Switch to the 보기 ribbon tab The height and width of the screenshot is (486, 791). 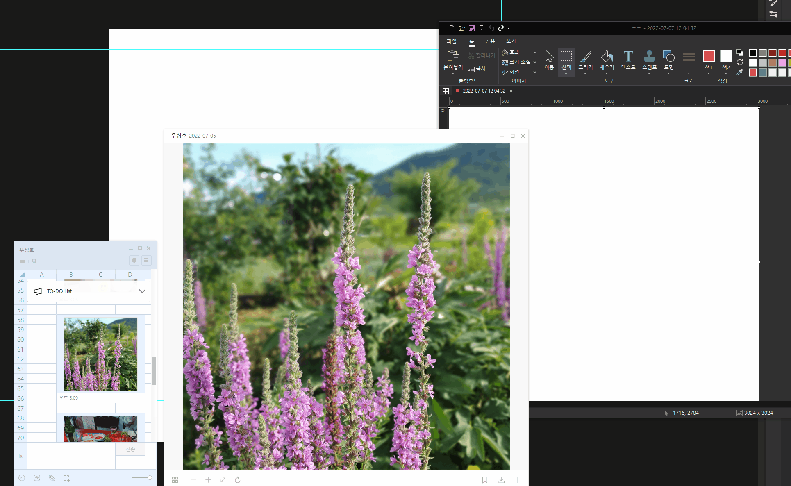pyautogui.click(x=511, y=41)
